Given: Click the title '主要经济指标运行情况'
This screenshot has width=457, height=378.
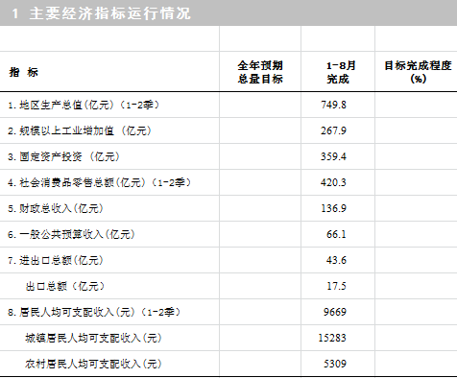Looking at the screenshot, I should click(110, 13).
